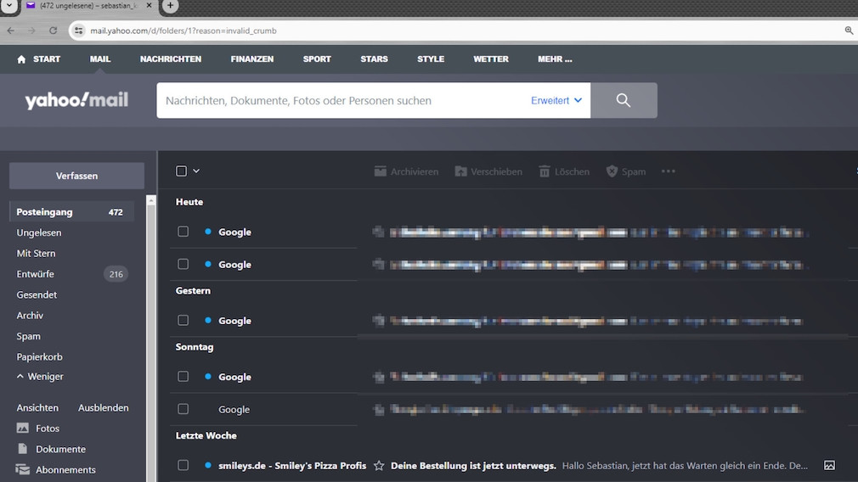Click unread dot on smileys.de email
This screenshot has width=858, height=482.
208,466
